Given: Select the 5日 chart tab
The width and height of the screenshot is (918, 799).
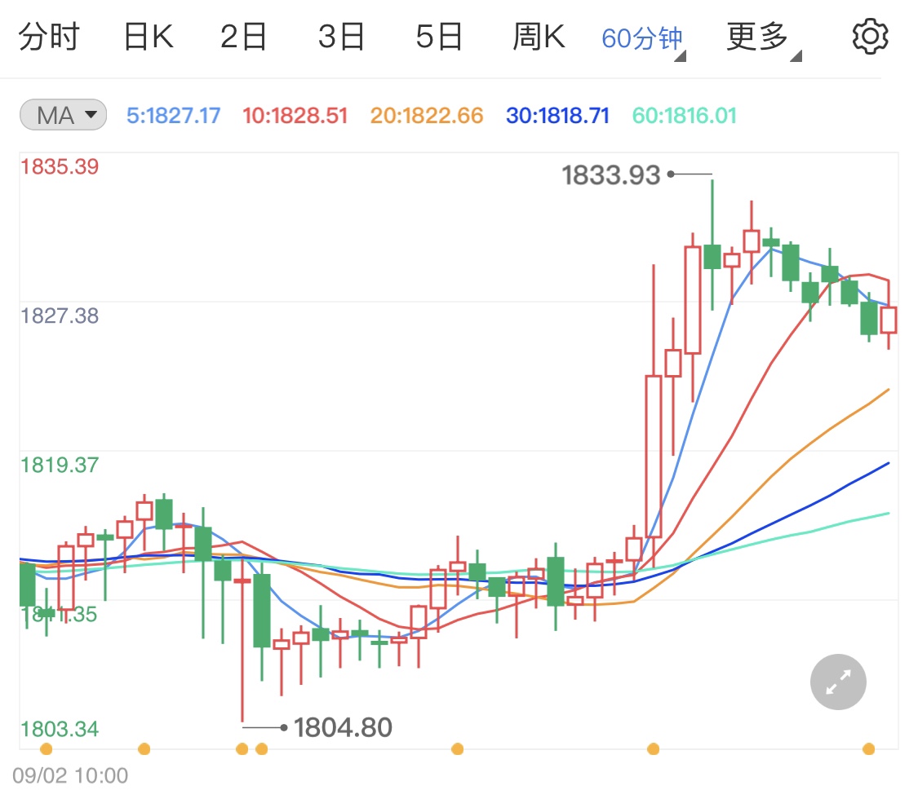Looking at the screenshot, I should pos(439,37).
